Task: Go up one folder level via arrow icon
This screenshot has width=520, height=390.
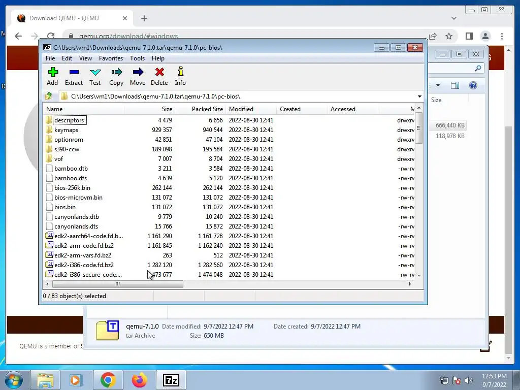Action: click(x=49, y=96)
